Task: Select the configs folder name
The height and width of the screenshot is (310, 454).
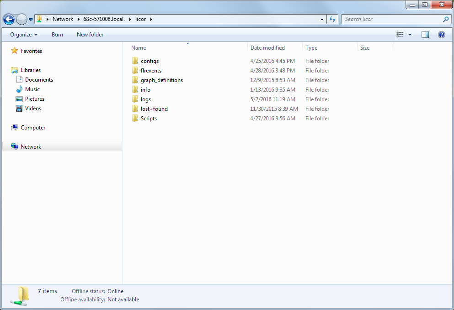Action: coord(150,61)
